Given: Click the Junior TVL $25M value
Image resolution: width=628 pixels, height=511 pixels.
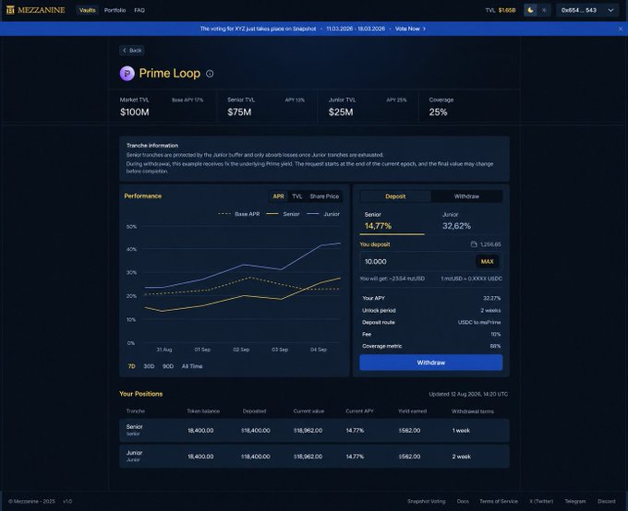Looking at the screenshot, I should [341, 113].
